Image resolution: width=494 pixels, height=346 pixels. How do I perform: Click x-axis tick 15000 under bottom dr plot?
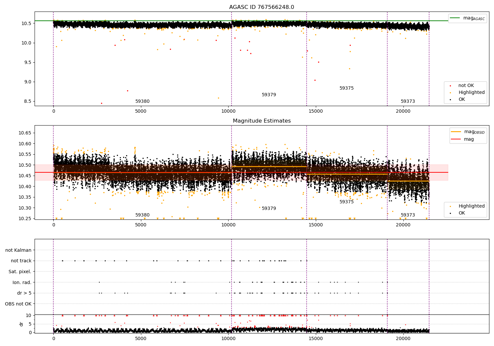coord(316,338)
